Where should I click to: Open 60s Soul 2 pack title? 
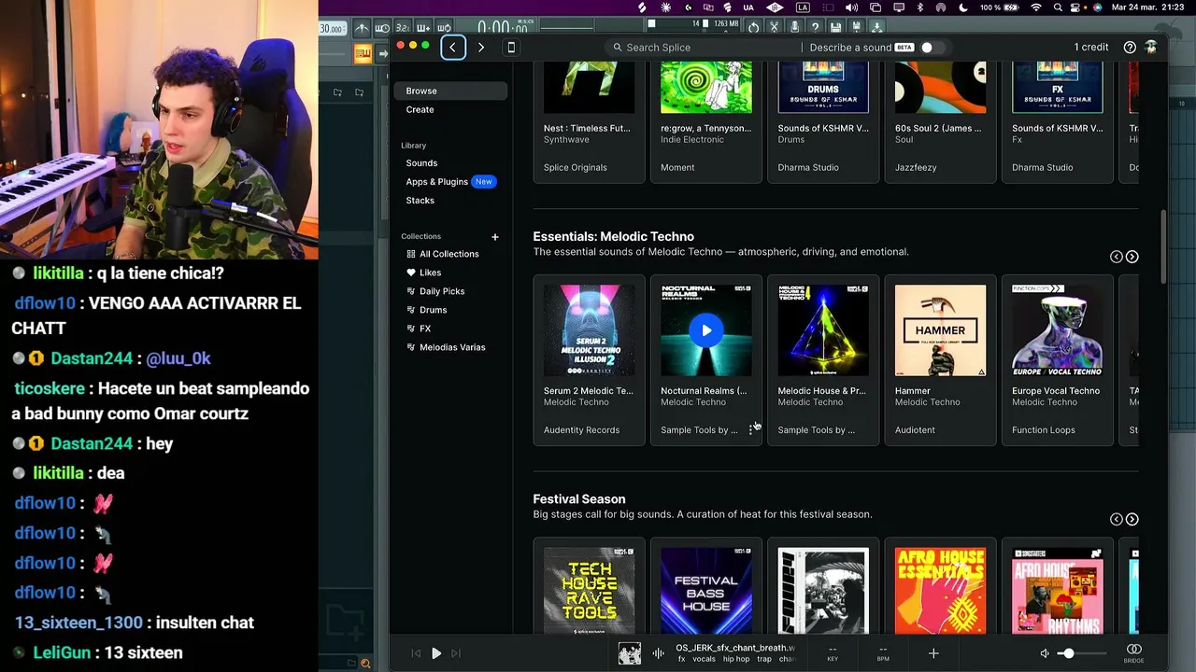pyautogui.click(x=938, y=128)
